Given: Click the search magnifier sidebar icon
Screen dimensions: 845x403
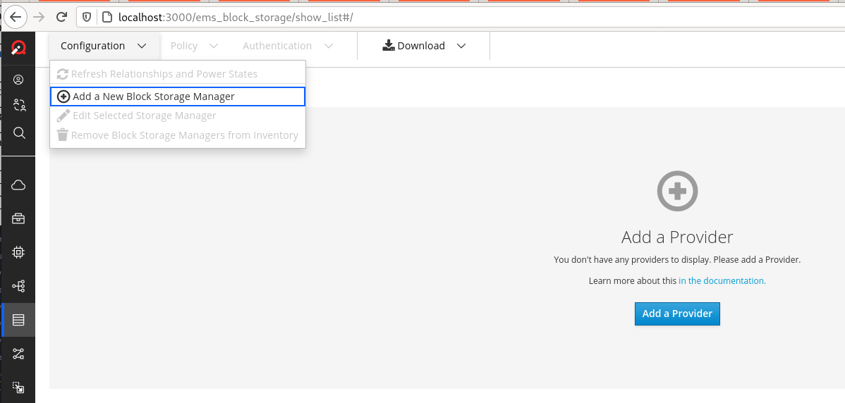Looking at the screenshot, I should (x=19, y=132).
